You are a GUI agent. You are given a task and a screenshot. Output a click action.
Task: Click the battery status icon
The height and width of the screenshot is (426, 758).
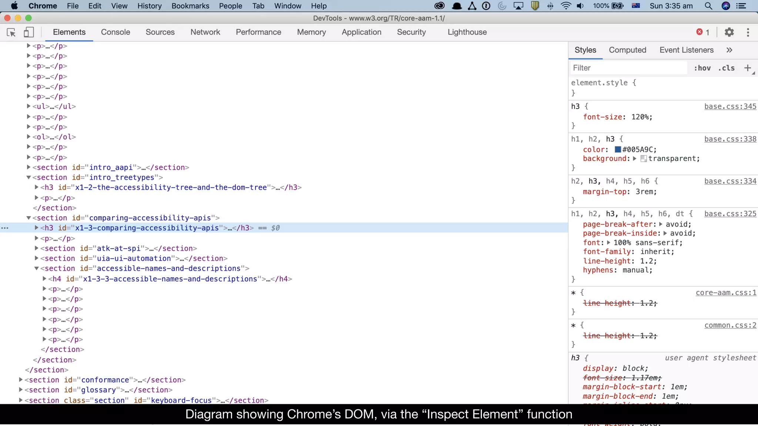[x=617, y=6]
